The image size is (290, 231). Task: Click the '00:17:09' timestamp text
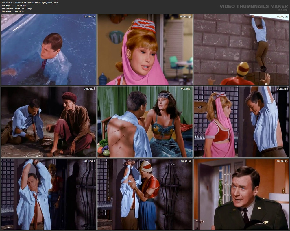click(x=90, y=161)
